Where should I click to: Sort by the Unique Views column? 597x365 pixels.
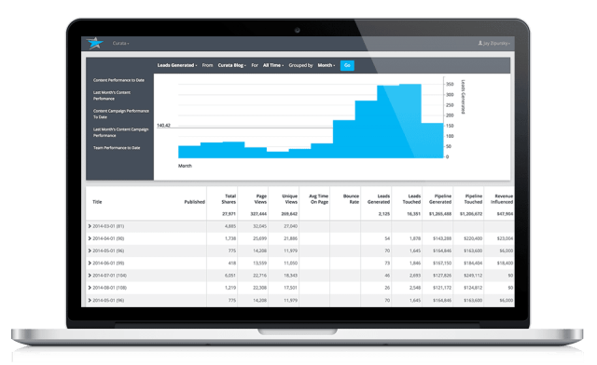[x=290, y=199]
